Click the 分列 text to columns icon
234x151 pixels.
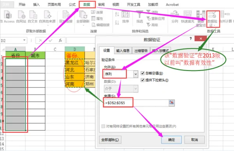[x=175, y=14]
